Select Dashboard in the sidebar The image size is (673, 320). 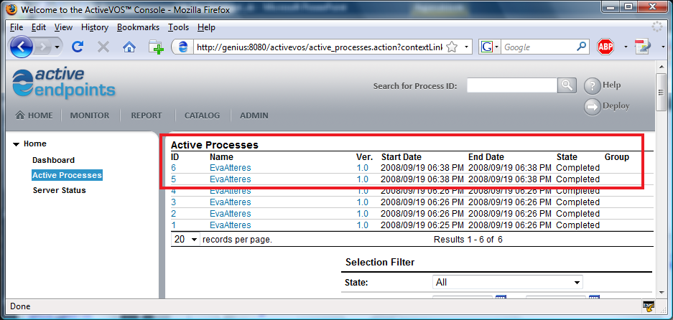pyautogui.click(x=54, y=160)
